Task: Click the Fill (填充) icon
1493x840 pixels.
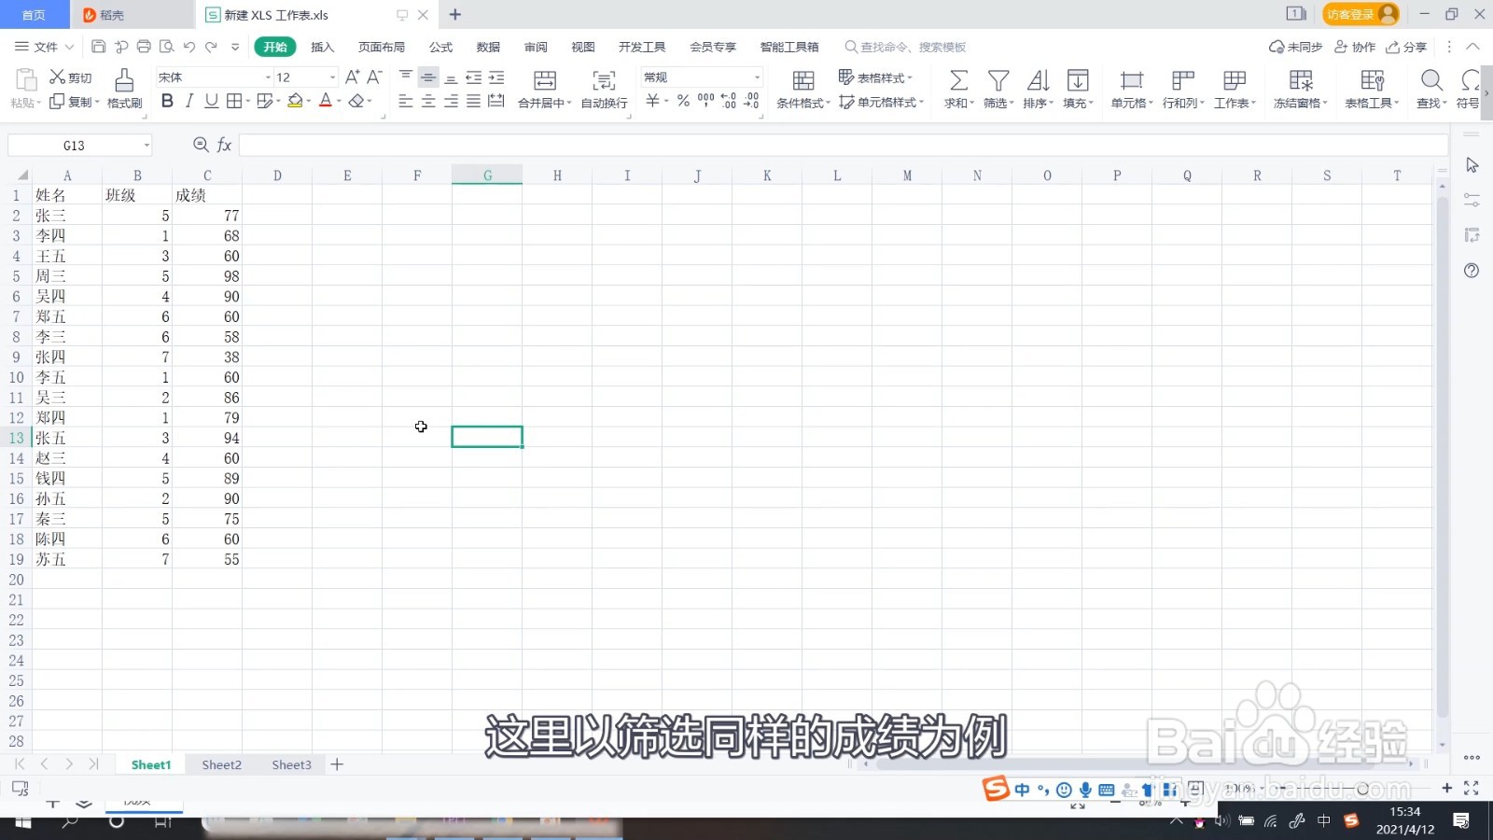Action: [1078, 81]
